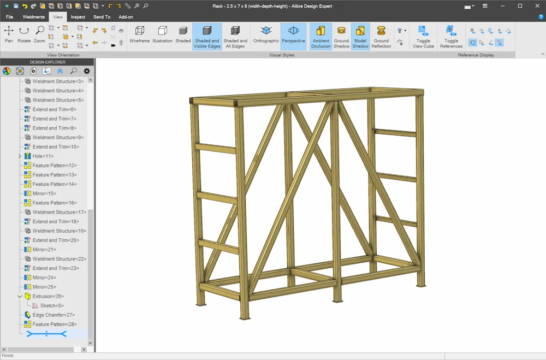Viewport: 546px width, 360px height.
Task: Enable Ground Shadow
Action: tap(341, 37)
